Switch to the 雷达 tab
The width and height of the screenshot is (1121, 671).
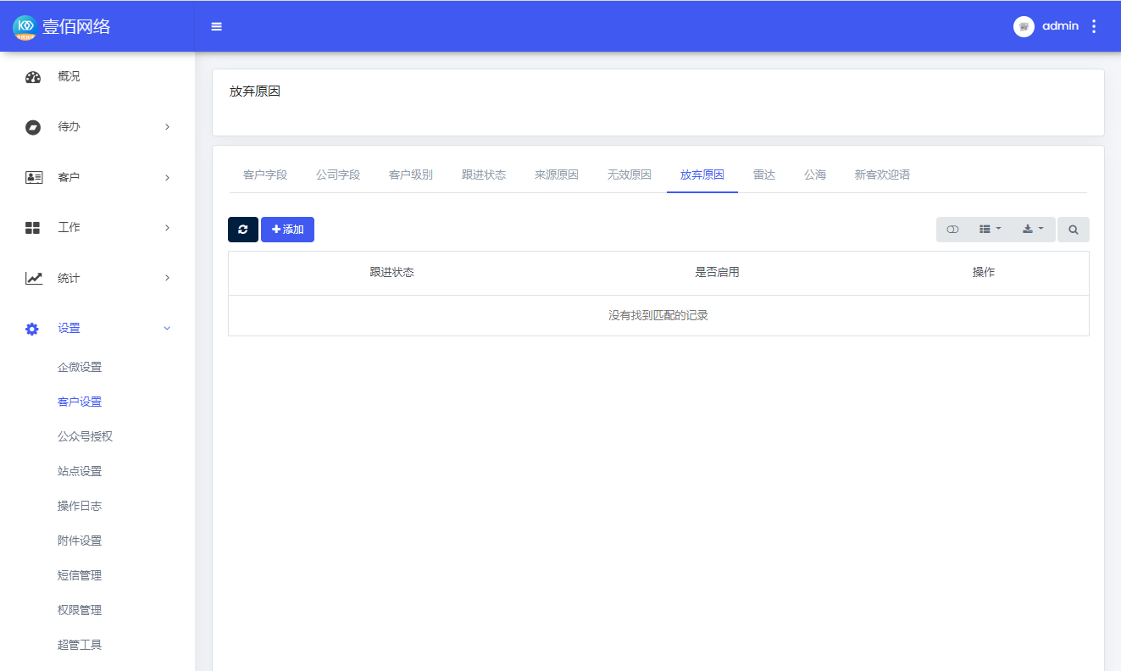tap(764, 175)
